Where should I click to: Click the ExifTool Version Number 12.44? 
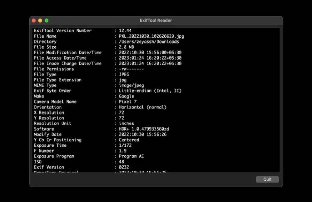(x=125, y=31)
